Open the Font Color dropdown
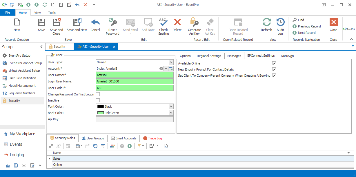356x177 pixels. click(171, 106)
